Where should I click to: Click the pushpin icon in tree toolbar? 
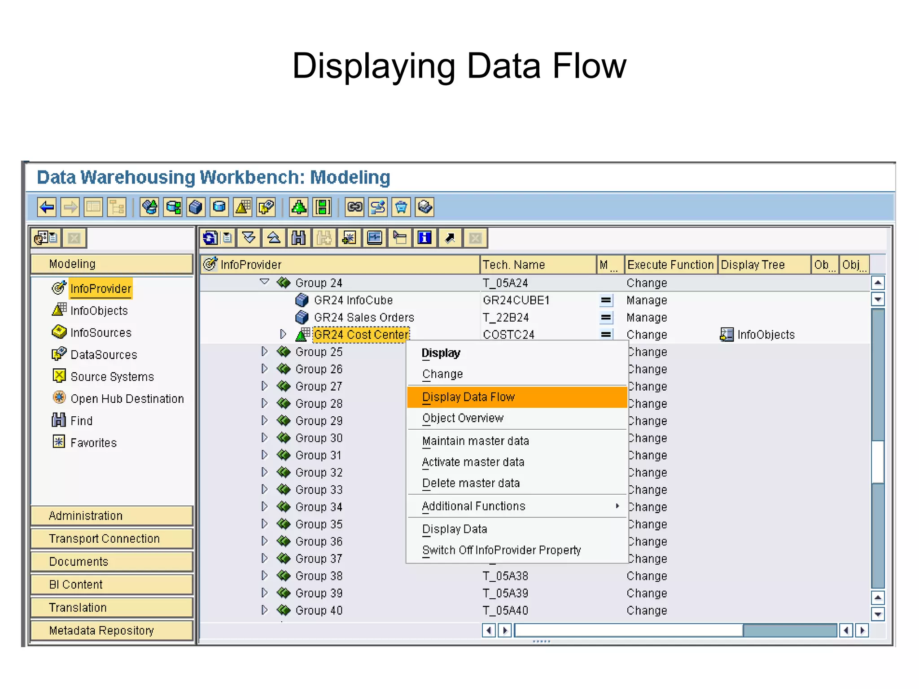click(x=450, y=238)
